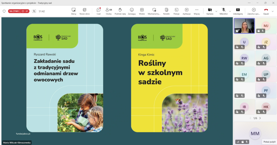Open breakout Pokoje rooms
277x145 pixels.
(176, 11)
